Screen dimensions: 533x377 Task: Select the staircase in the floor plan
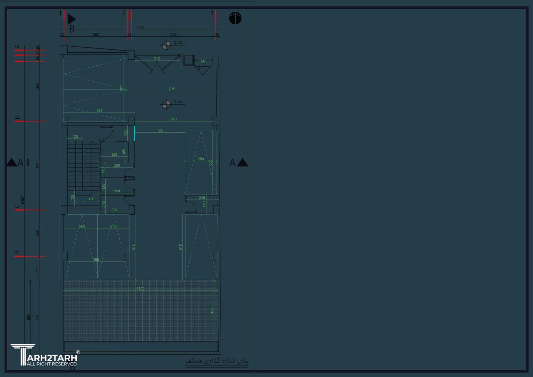[x=83, y=166]
